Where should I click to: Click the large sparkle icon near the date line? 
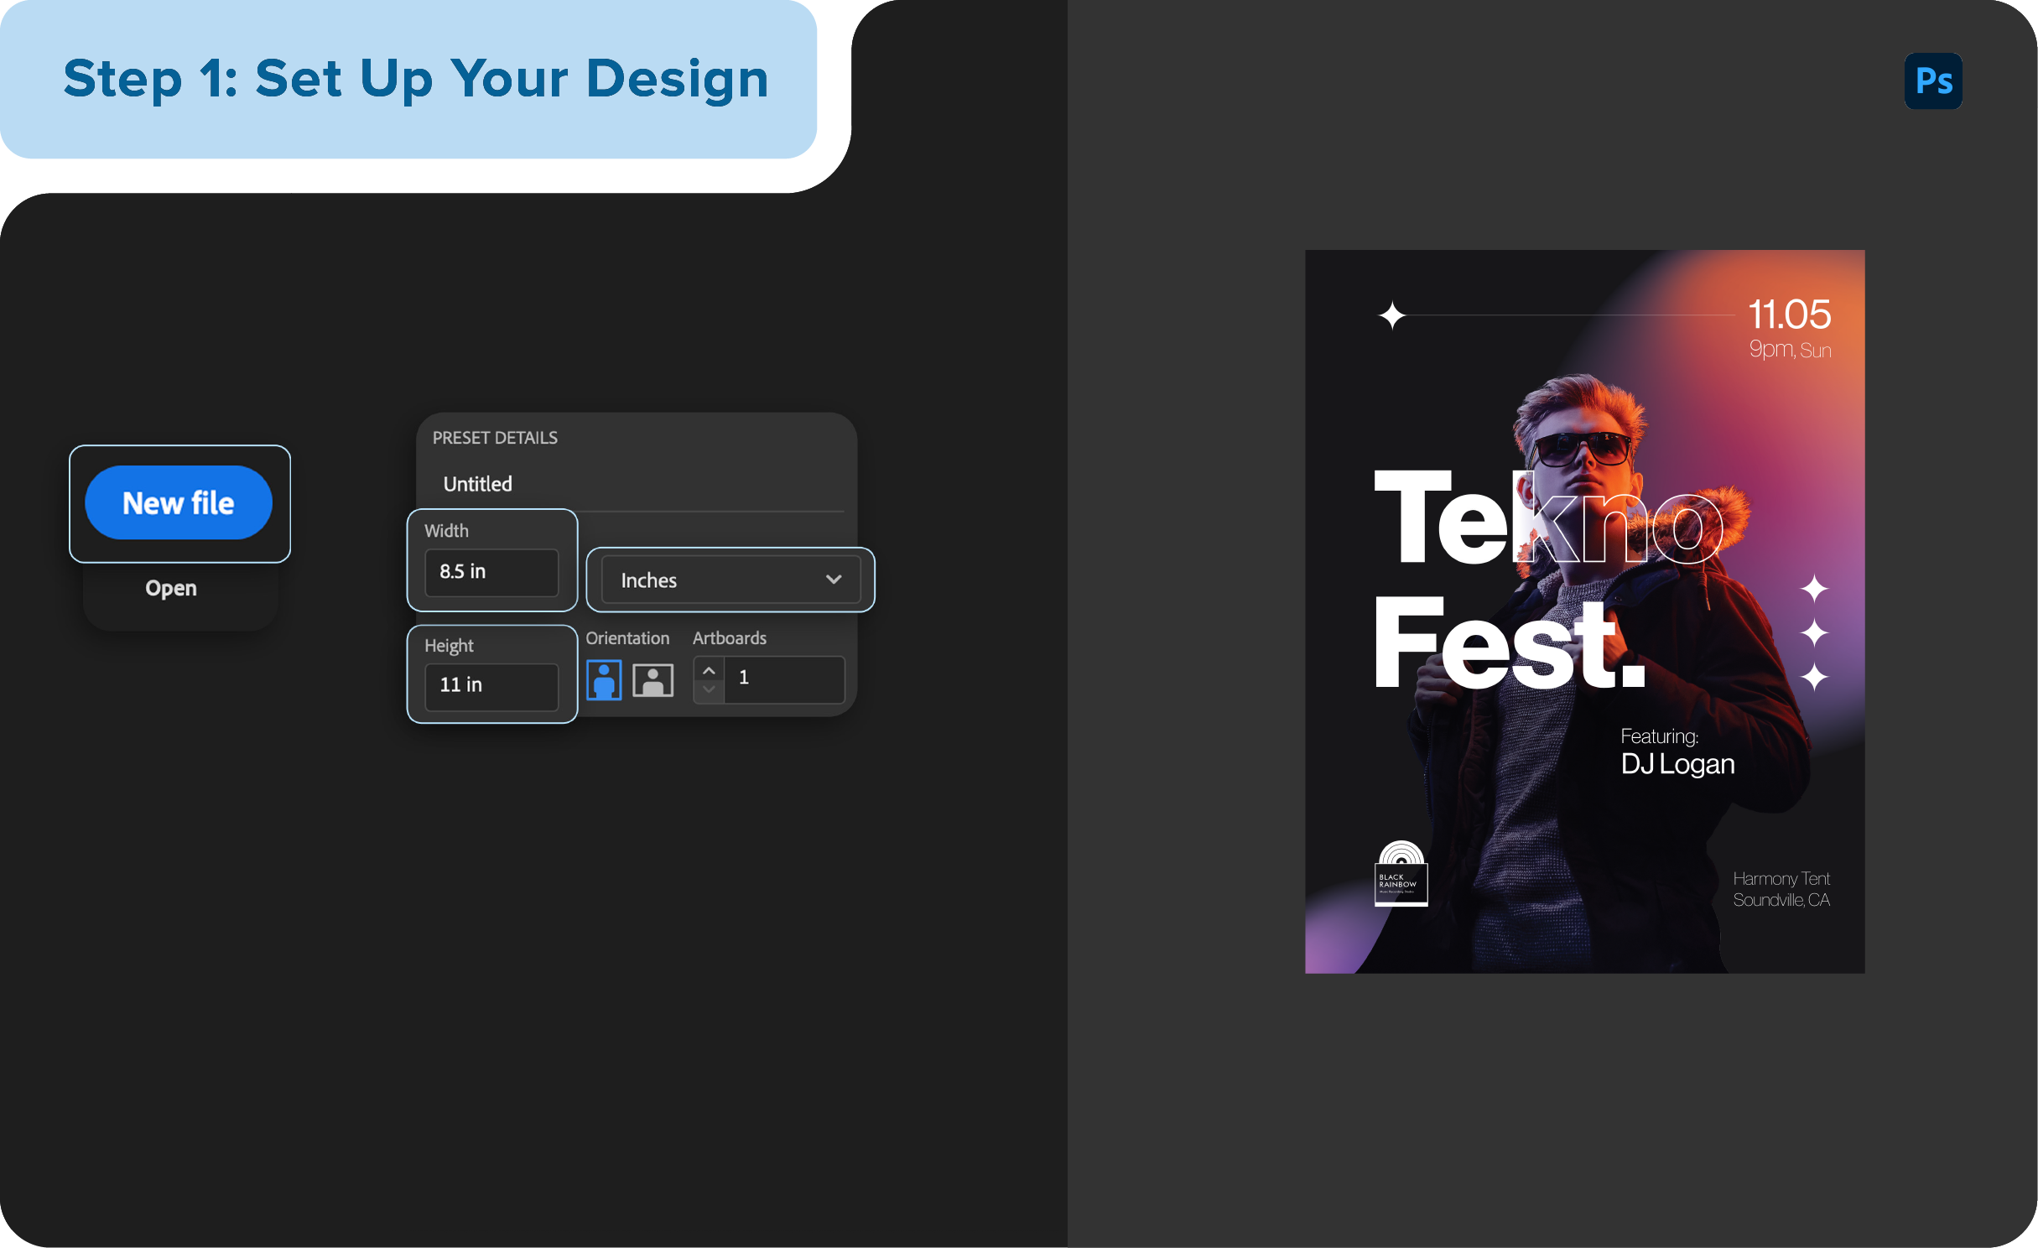pyautogui.click(x=1392, y=315)
